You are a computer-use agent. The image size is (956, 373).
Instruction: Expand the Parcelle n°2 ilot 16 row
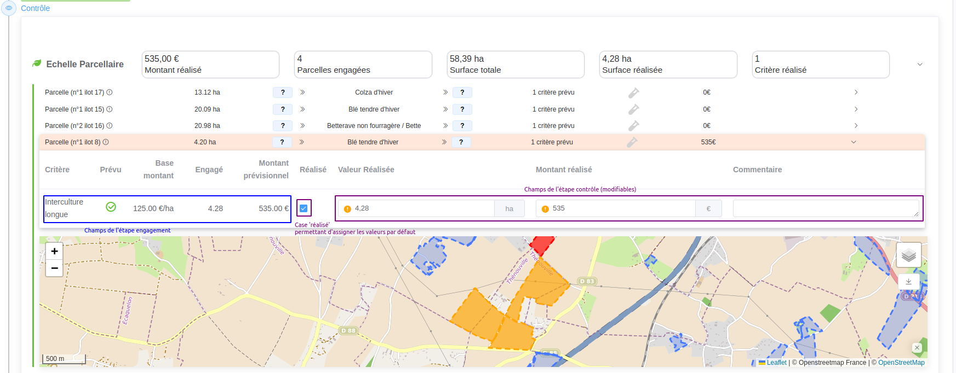click(x=856, y=126)
